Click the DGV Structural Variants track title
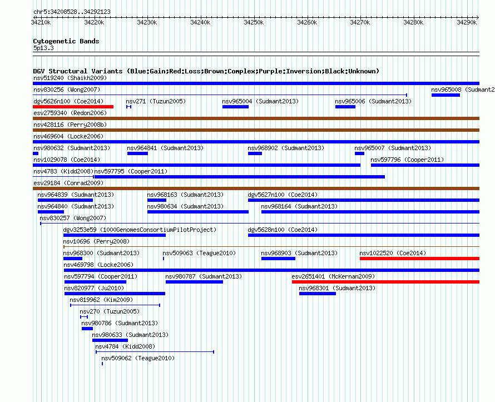The height and width of the screenshot is (402, 495). pyautogui.click(x=206, y=71)
